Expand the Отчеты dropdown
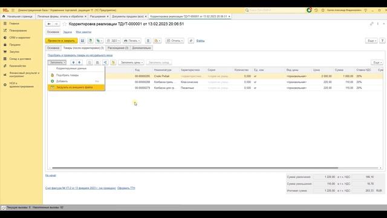Image resolution: width=387 pixels, height=218 pixels. [x=175, y=41]
